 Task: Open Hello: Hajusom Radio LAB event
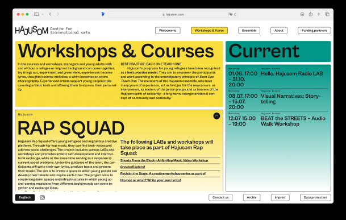[x=291, y=73]
